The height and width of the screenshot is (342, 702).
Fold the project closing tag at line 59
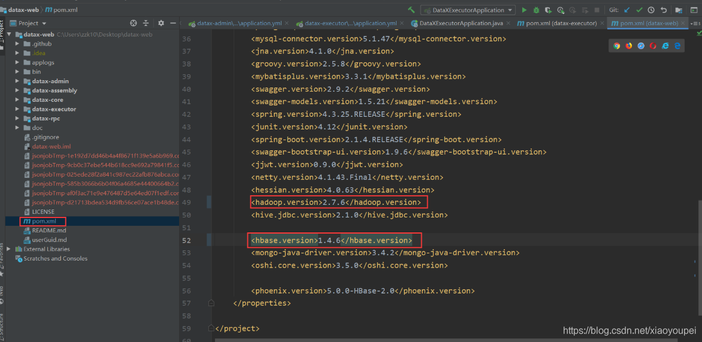pos(211,329)
